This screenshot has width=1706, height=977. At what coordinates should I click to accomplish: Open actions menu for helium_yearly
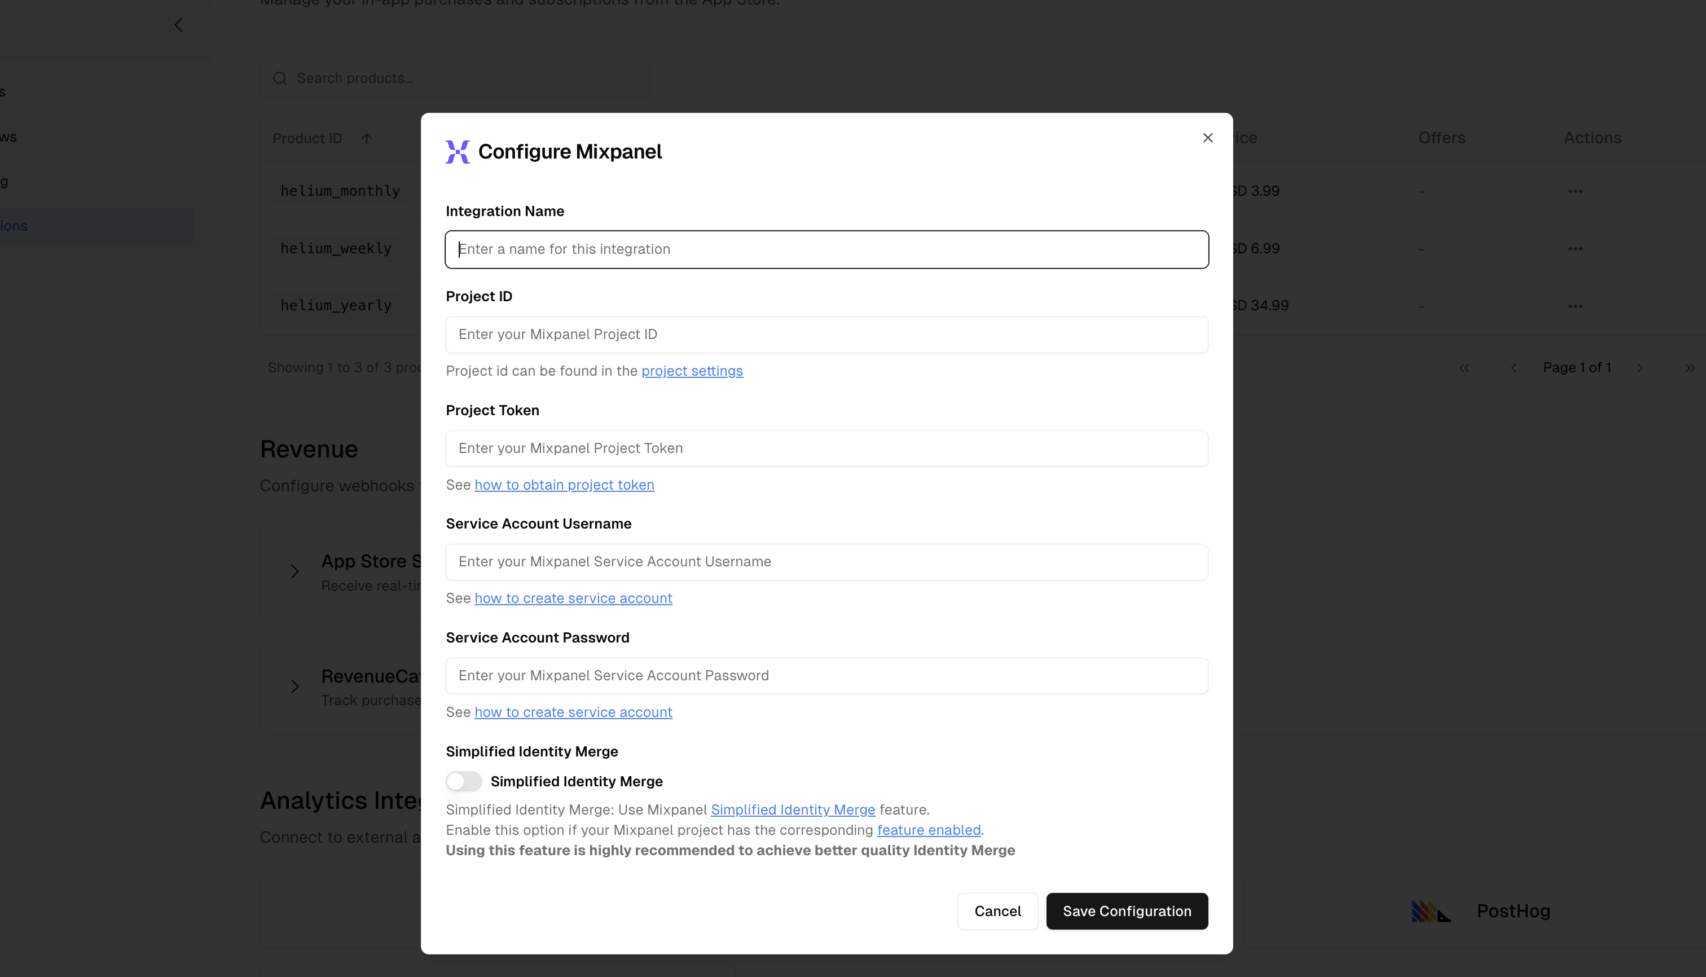(1575, 306)
